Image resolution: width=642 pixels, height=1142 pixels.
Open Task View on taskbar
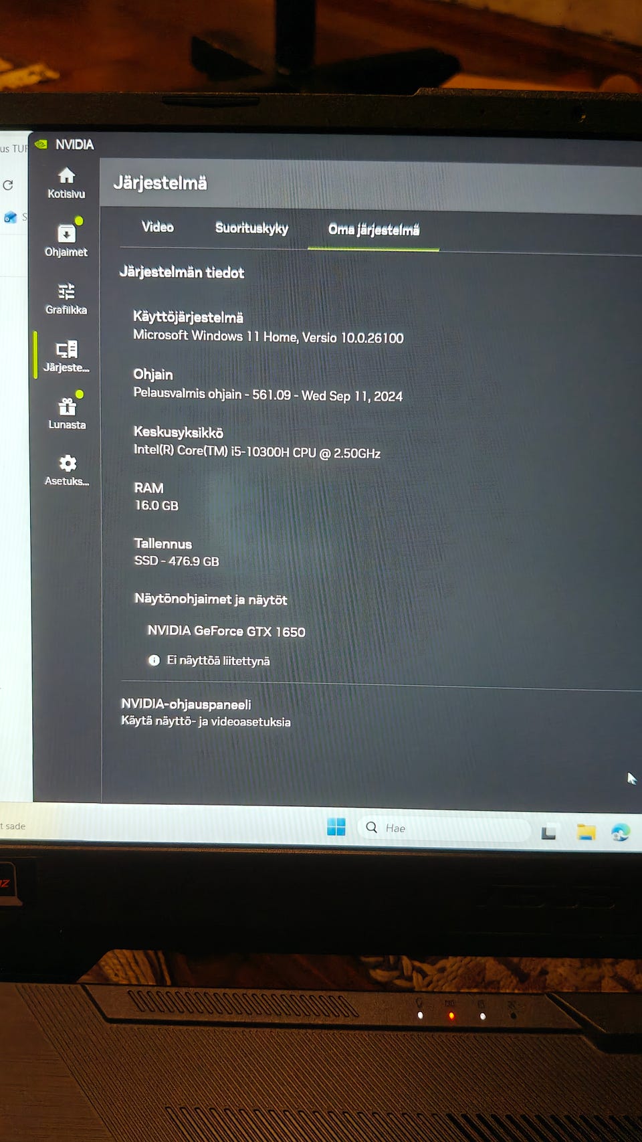pos(548,832)
